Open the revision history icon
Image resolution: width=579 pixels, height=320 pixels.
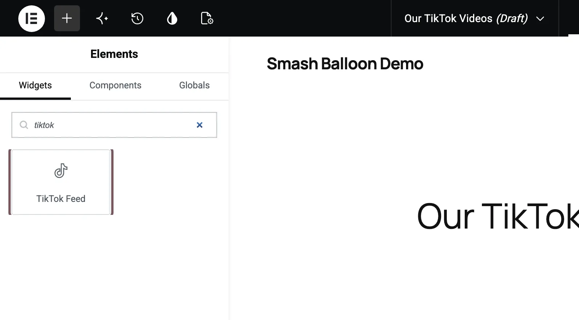pyautogui.click(x=137, y=18)
